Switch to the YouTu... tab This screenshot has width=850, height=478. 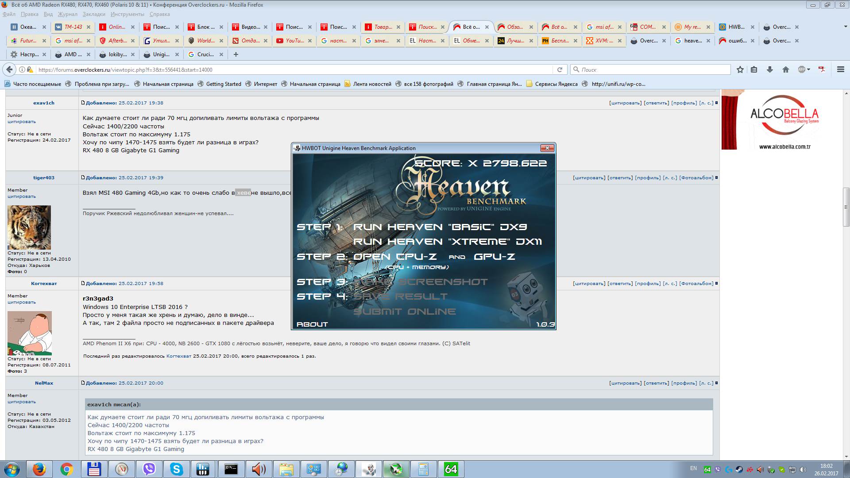(x=294, y=41)
